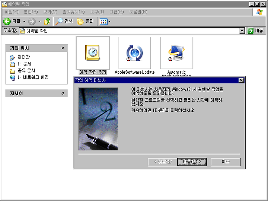Screen dimensions: 268x201
Task: Open the View (보기) menu
Action: (x=50, y=12)
